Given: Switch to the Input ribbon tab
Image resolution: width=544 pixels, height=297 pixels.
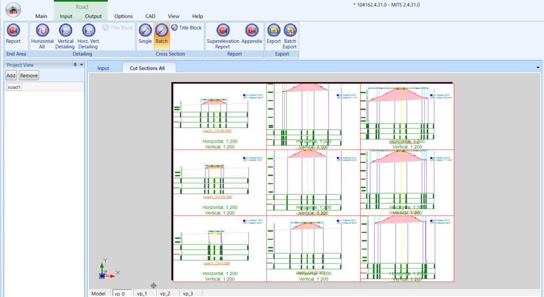Looking at the screenshot, I should (66, 16).
